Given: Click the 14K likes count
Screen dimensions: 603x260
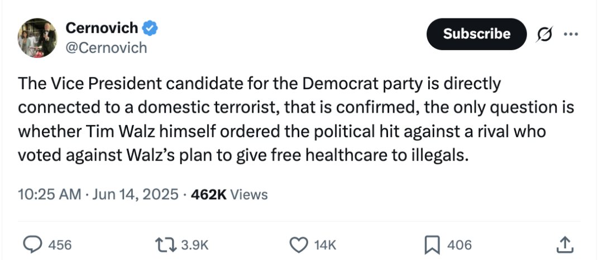Looking at the screenshot, I should pyautogui.click(x=325, y=244).
